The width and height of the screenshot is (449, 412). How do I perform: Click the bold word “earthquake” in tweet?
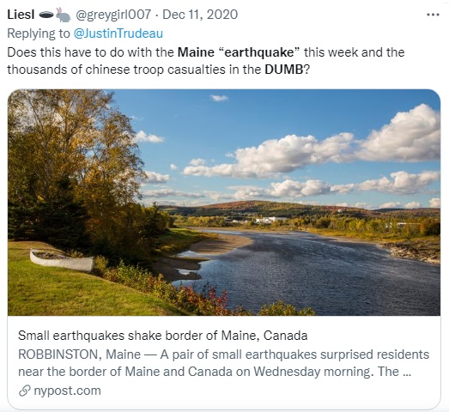click(259, 52)
